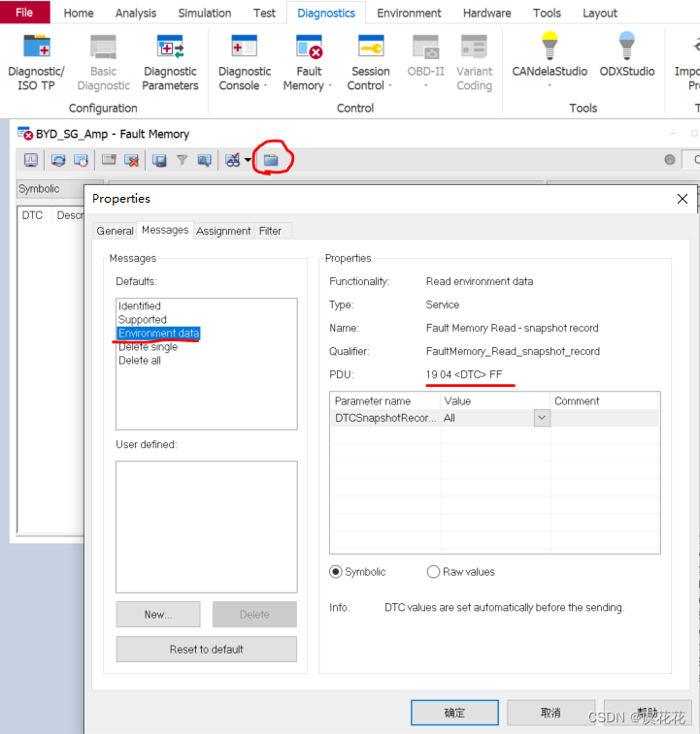Open the File menu
Screen dimensions: 700x734
point(24,13)
